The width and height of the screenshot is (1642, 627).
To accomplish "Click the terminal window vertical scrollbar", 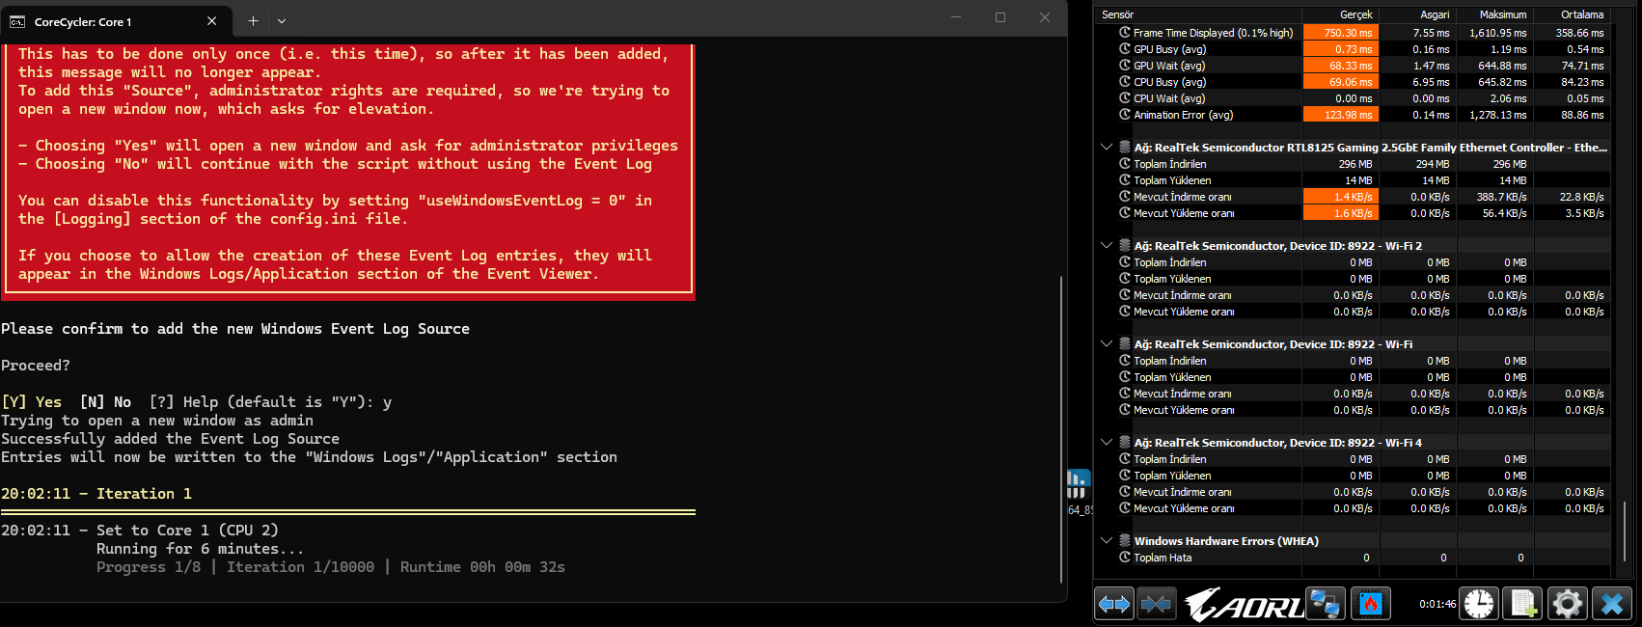I will [1061, 429].
